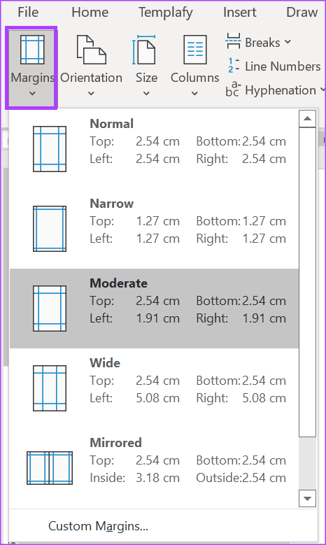Click the Margins icon in ribbon
This screenshot has height=545, width=326.
[x=32, y=50]
